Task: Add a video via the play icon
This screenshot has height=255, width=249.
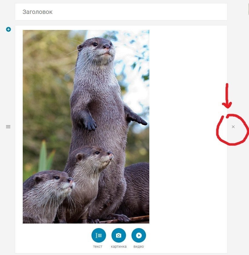Action: tap(139, 235)
